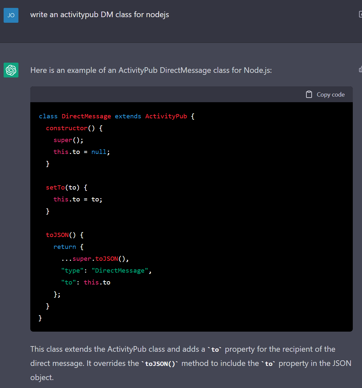Click the 'DirectMessage' class name in code
The height and width of the screenshot is (388, 362).
tap(86, 116)
